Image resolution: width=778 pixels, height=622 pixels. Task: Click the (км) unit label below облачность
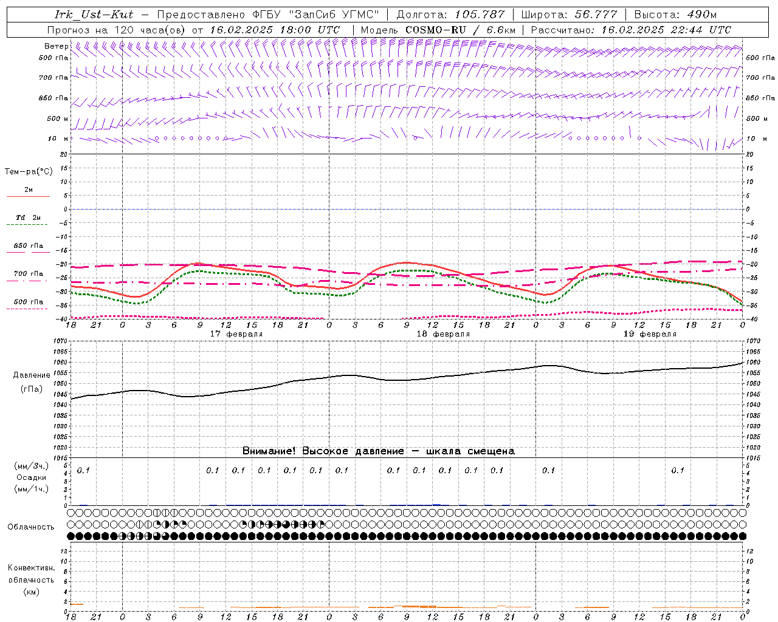click(31, 592)
